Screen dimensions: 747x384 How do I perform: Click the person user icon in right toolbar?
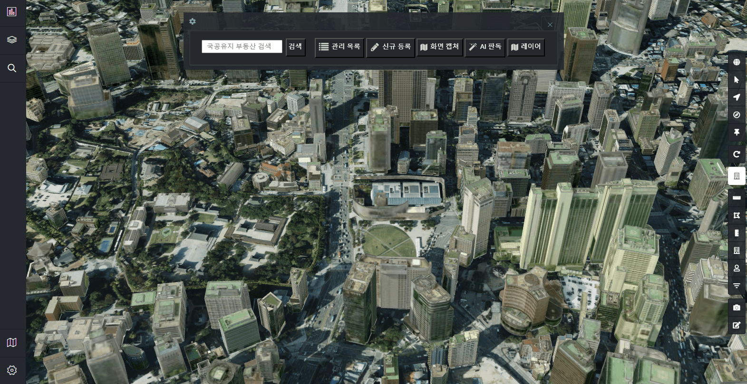click(737, 268)
